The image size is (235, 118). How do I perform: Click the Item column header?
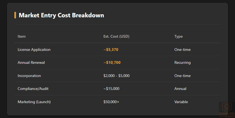pos(22,37)
